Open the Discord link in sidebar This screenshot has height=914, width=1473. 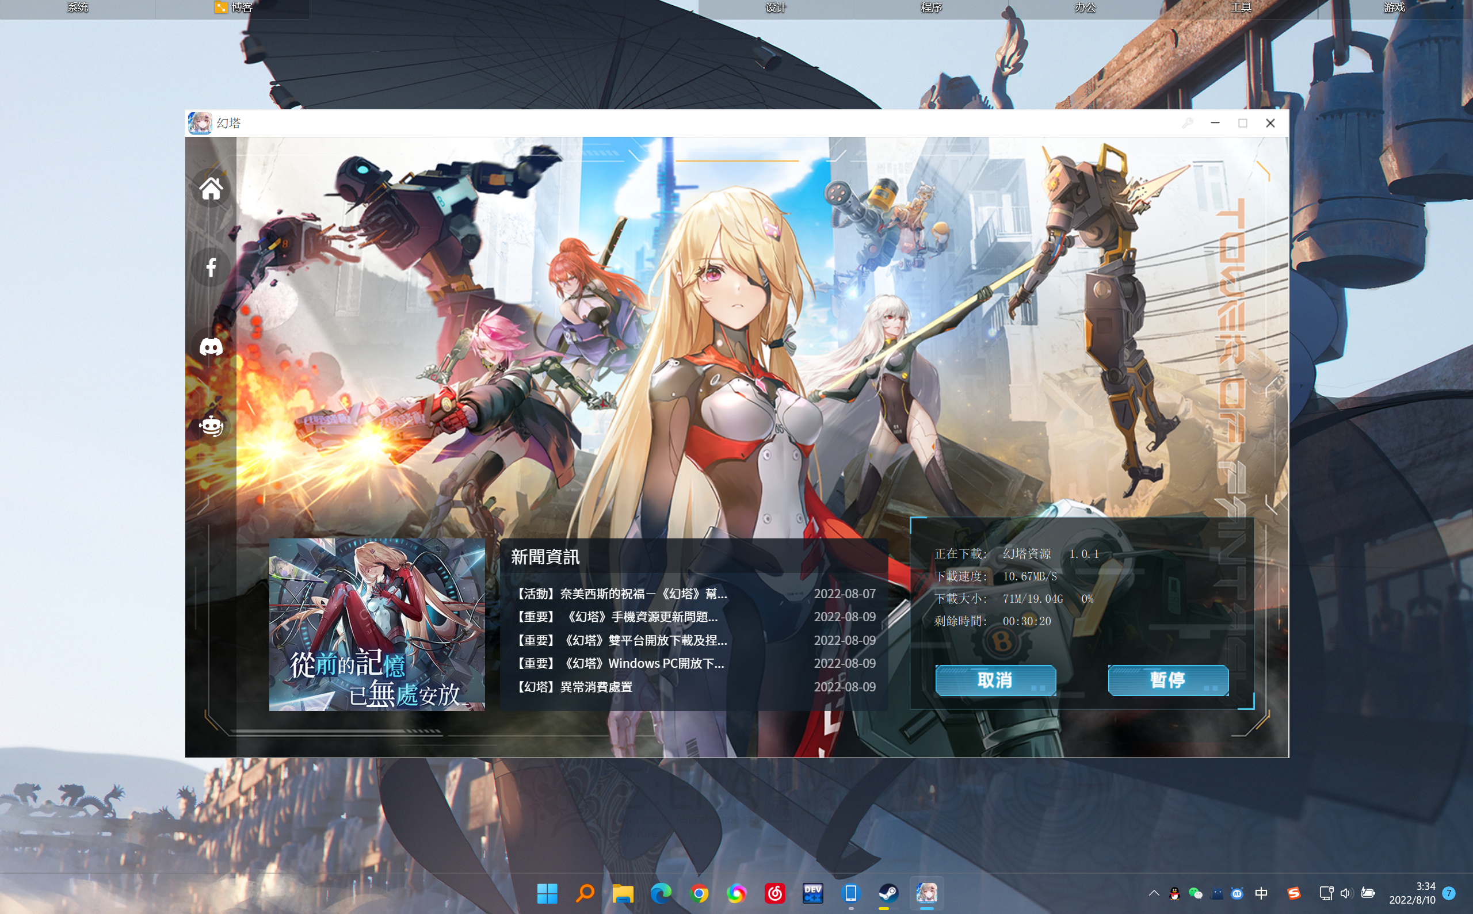click(x=211, y=347)
